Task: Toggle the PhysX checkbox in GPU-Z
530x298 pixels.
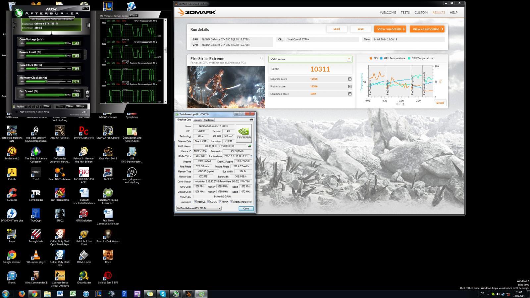Action: (x=220, y=202)
